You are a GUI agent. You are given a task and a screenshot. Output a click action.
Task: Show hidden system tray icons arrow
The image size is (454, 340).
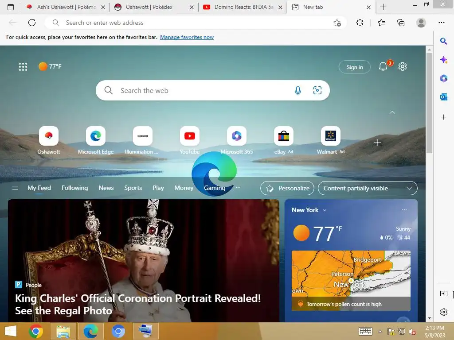pos(380,331)
